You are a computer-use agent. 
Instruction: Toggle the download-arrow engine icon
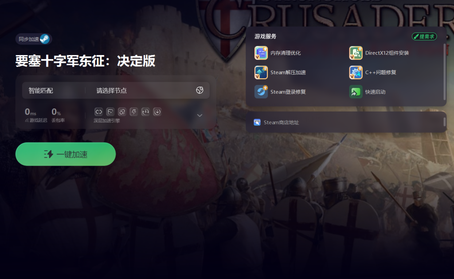157,112
